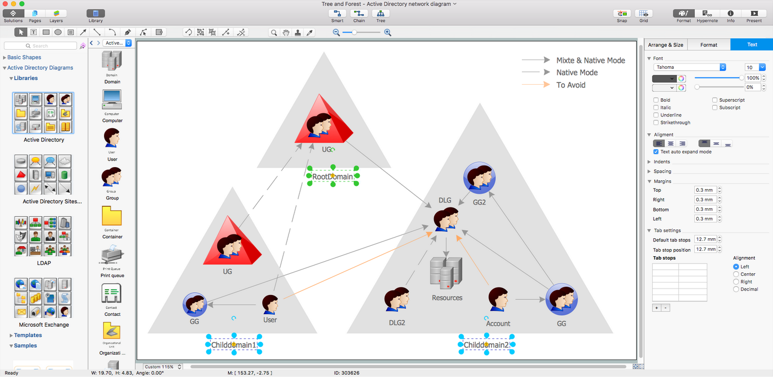Click the toolbar zoom slider
The height and width of the screenshot is (377, 773).
[x=361, y=33]
